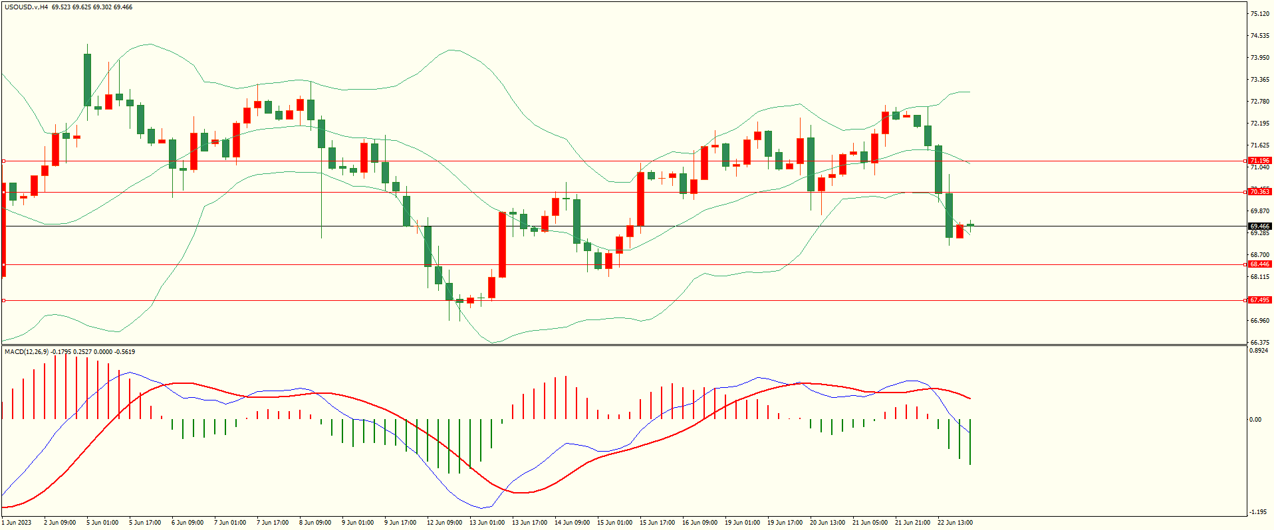Viewport: 1274px width, 530px height.
Task: Click the 71.196 red price level label
Action: point(1259,161)
